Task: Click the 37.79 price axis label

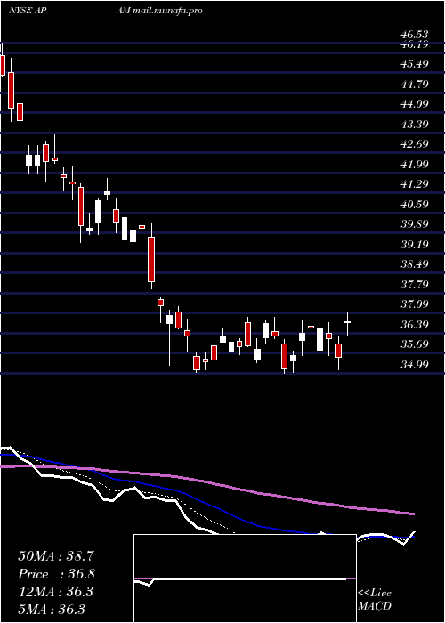Action: (x=414, y=285)
